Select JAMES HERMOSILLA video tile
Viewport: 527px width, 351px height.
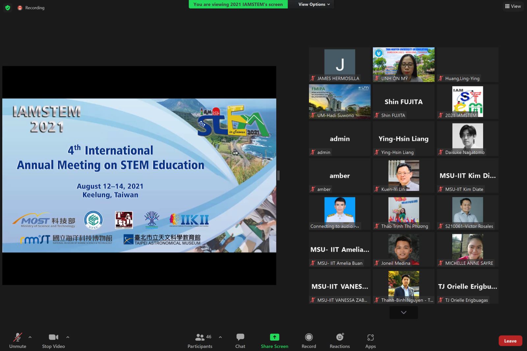340,64
